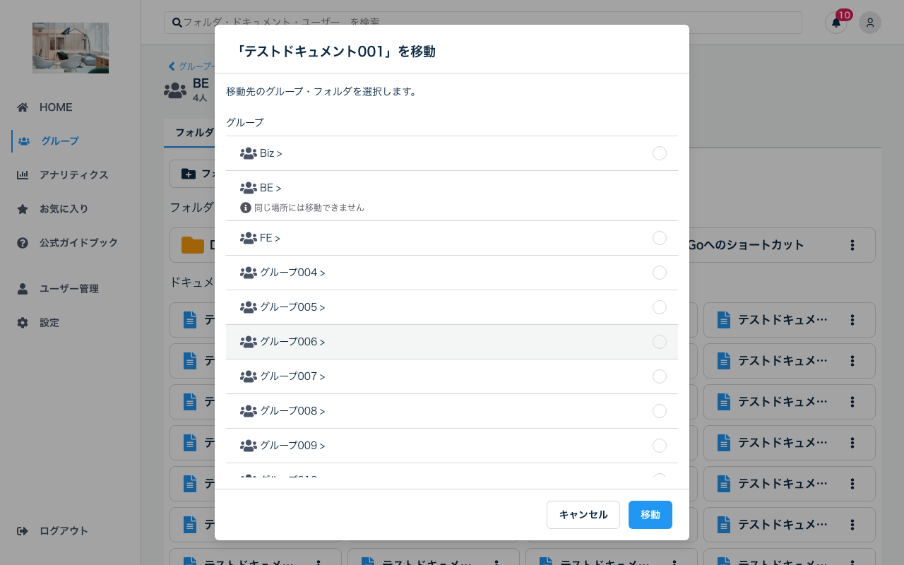
Task: Click the お気に入り star icon
Action: click(x=23, y=208)
